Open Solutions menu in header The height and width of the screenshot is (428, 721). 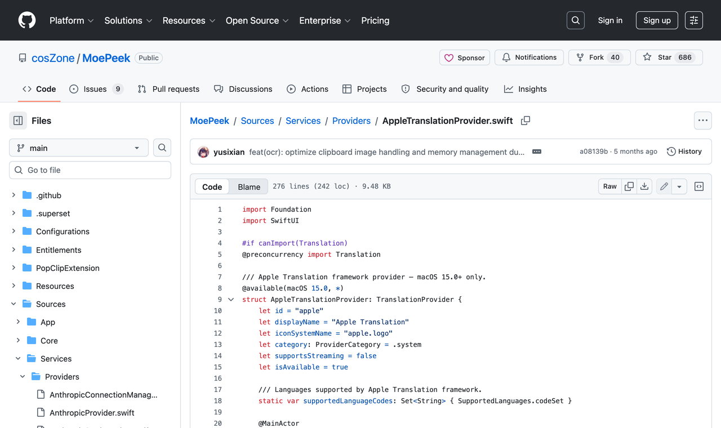click(128, 20)
